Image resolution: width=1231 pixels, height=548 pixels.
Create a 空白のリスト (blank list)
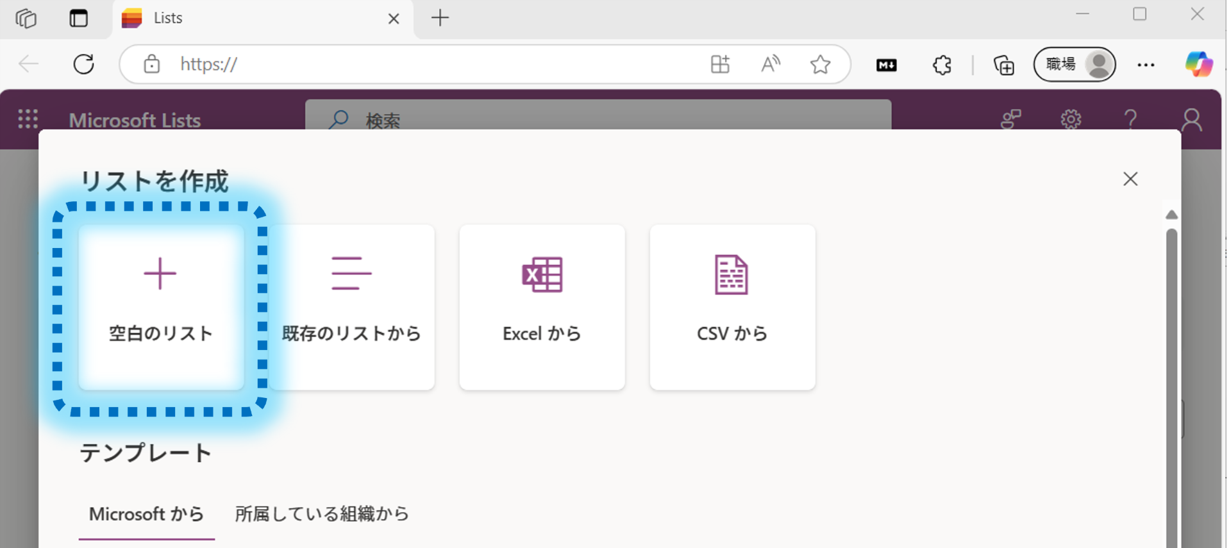coord(161,307)
